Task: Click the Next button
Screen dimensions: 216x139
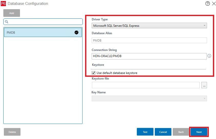Action: [199, 132]
